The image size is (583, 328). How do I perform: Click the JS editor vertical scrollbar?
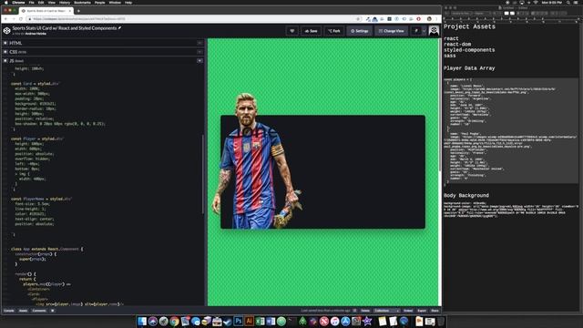coord(202,175)
